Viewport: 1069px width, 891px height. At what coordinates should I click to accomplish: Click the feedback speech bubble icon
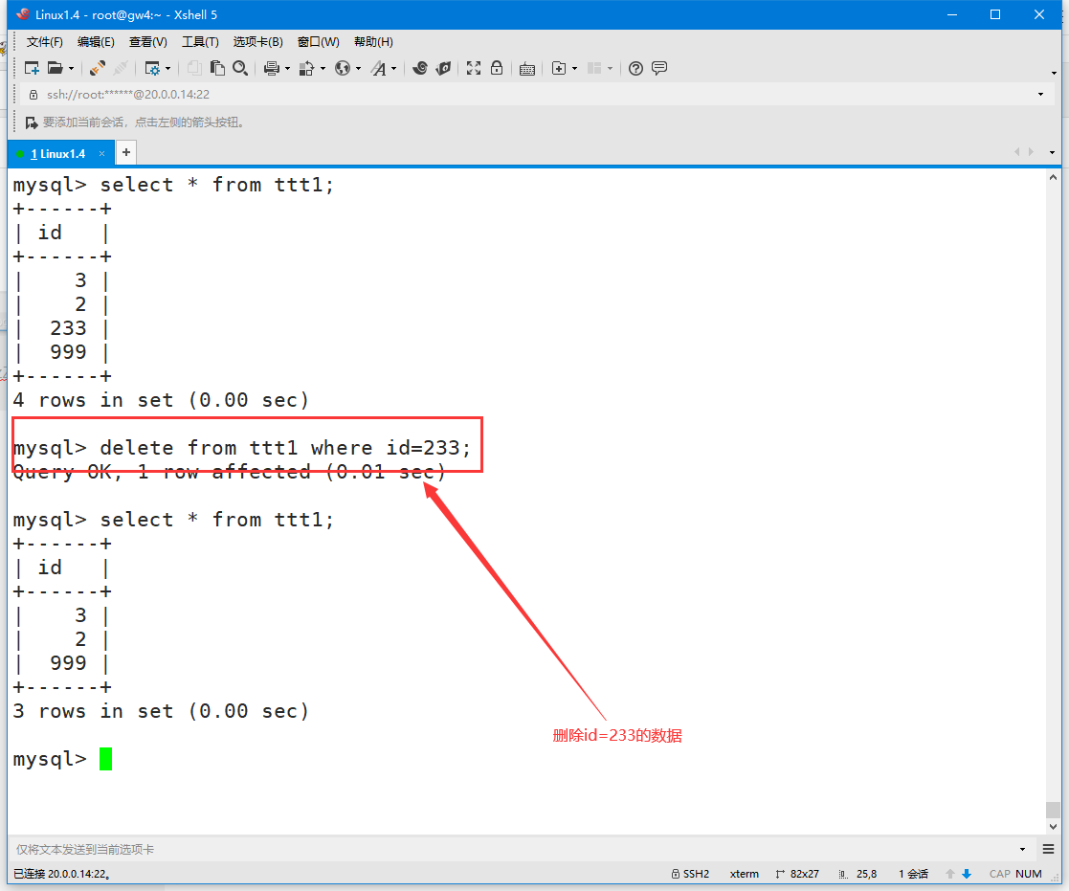(x=659, y=68)
